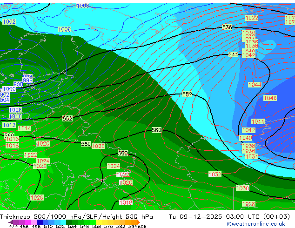Click the 606 legend value
Viewport: 295px width, 228px height.
[x=142, y=226]
